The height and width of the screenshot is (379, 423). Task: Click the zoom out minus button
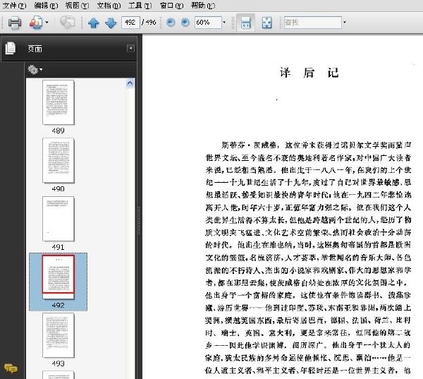170,22
